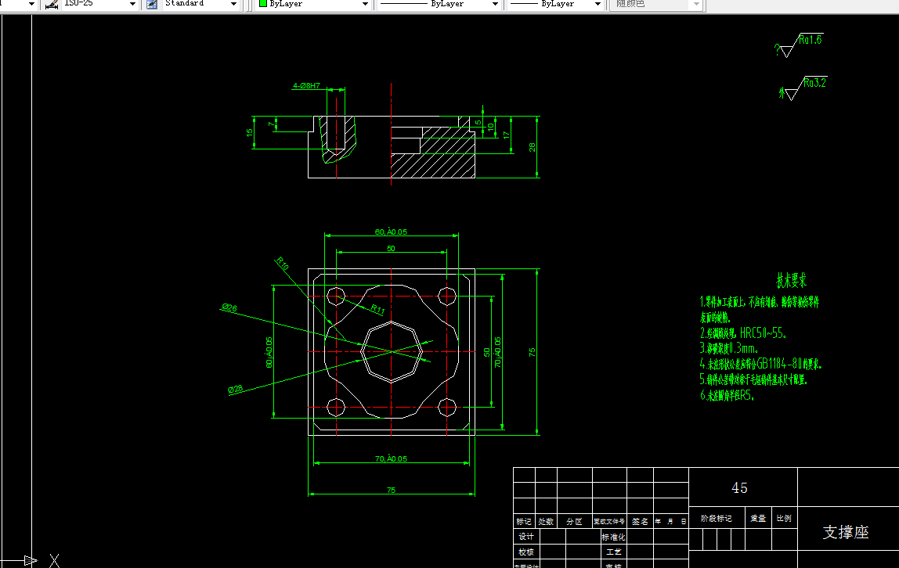Select the Ra1.6 surface roughness symbol

coord(799,45)
